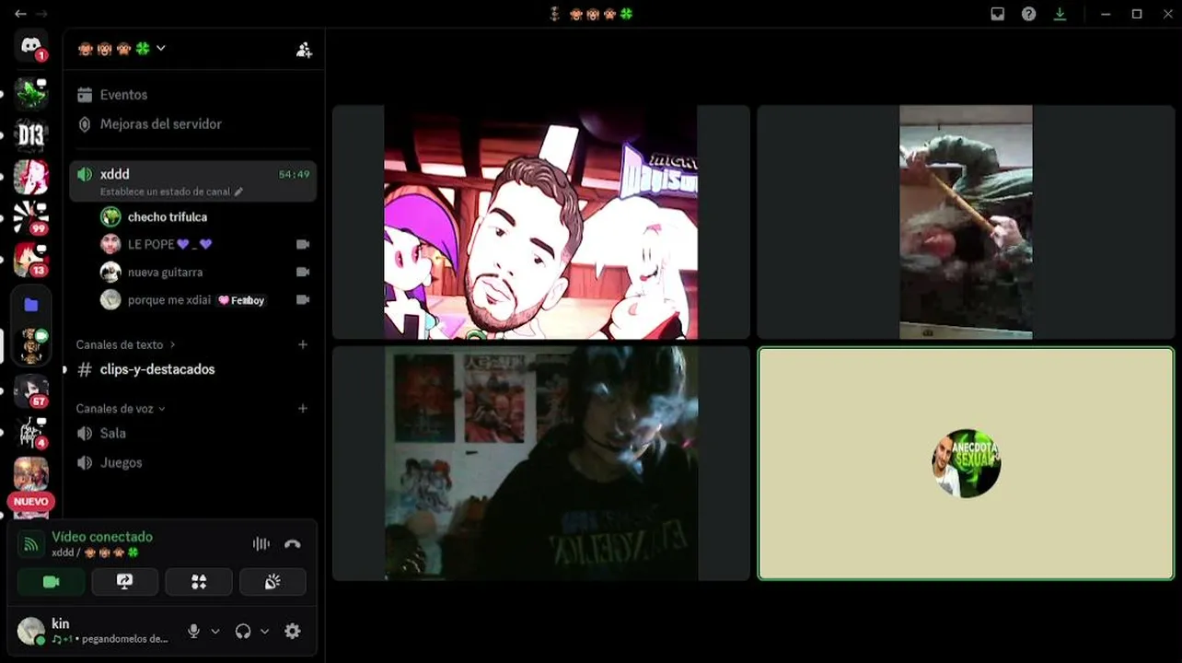The image size is (1182, 663).
Task: Open kin's user profile panel
Action: pos(96,631)
